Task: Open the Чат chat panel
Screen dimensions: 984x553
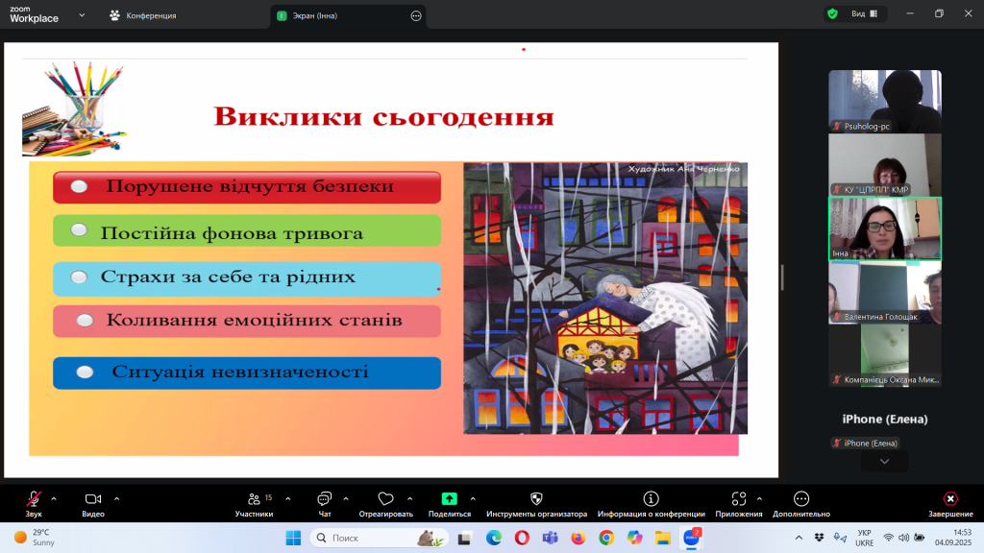Action: [325, 503]
